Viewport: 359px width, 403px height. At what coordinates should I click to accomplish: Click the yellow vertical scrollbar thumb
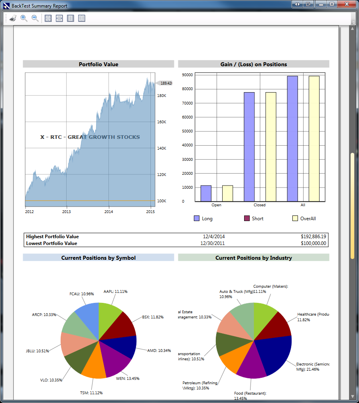(x=353, y=206)
